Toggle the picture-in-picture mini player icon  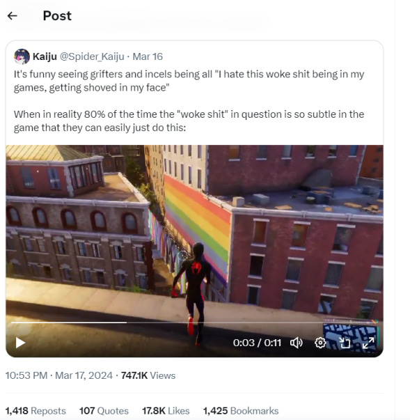click(345, 343)
